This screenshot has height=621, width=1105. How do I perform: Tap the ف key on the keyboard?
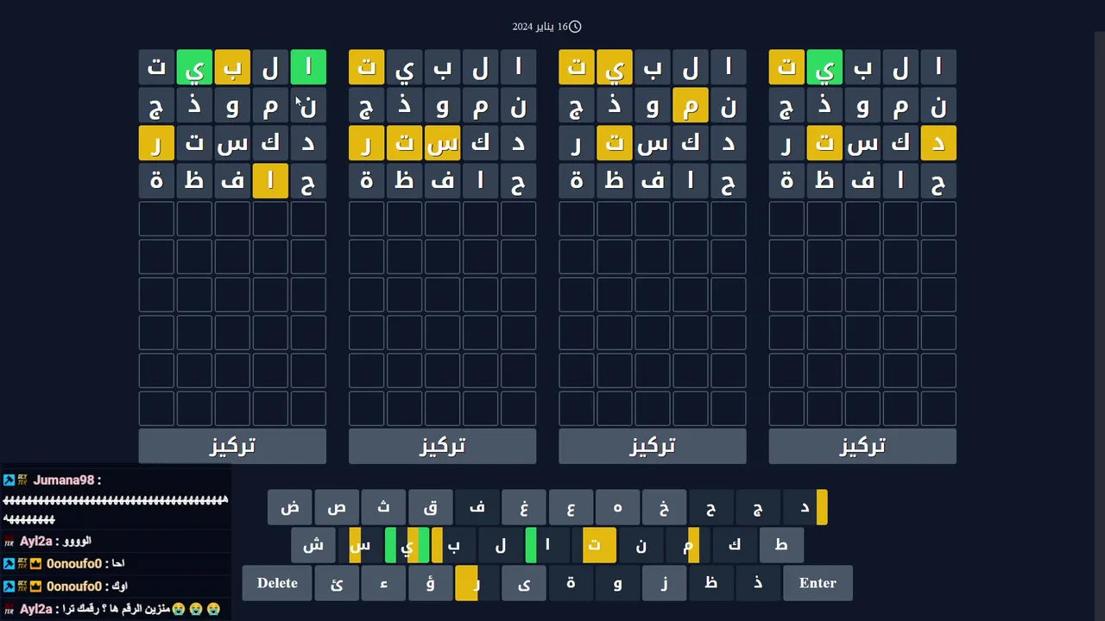click(477, 507)
